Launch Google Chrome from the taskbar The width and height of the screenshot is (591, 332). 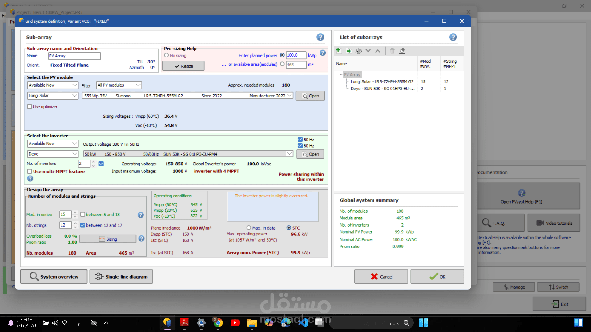pos(218,323)
